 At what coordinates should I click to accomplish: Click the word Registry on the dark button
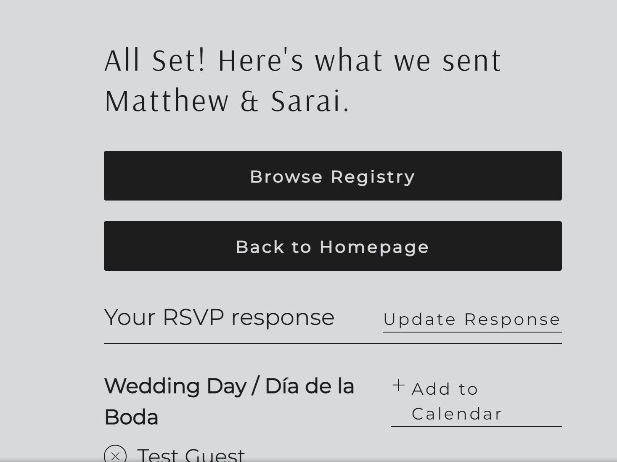[x=373, y=177]
